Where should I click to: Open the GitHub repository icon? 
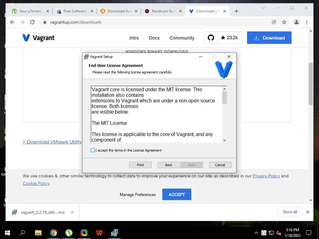[x=211, y=38]
